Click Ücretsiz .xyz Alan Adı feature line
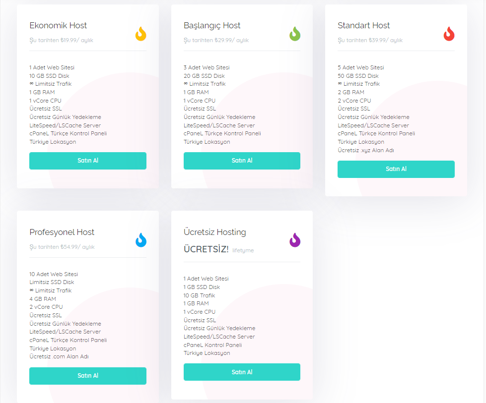Image resolution: width=486 pixels, height=403 pixels. tap(366, 150)
